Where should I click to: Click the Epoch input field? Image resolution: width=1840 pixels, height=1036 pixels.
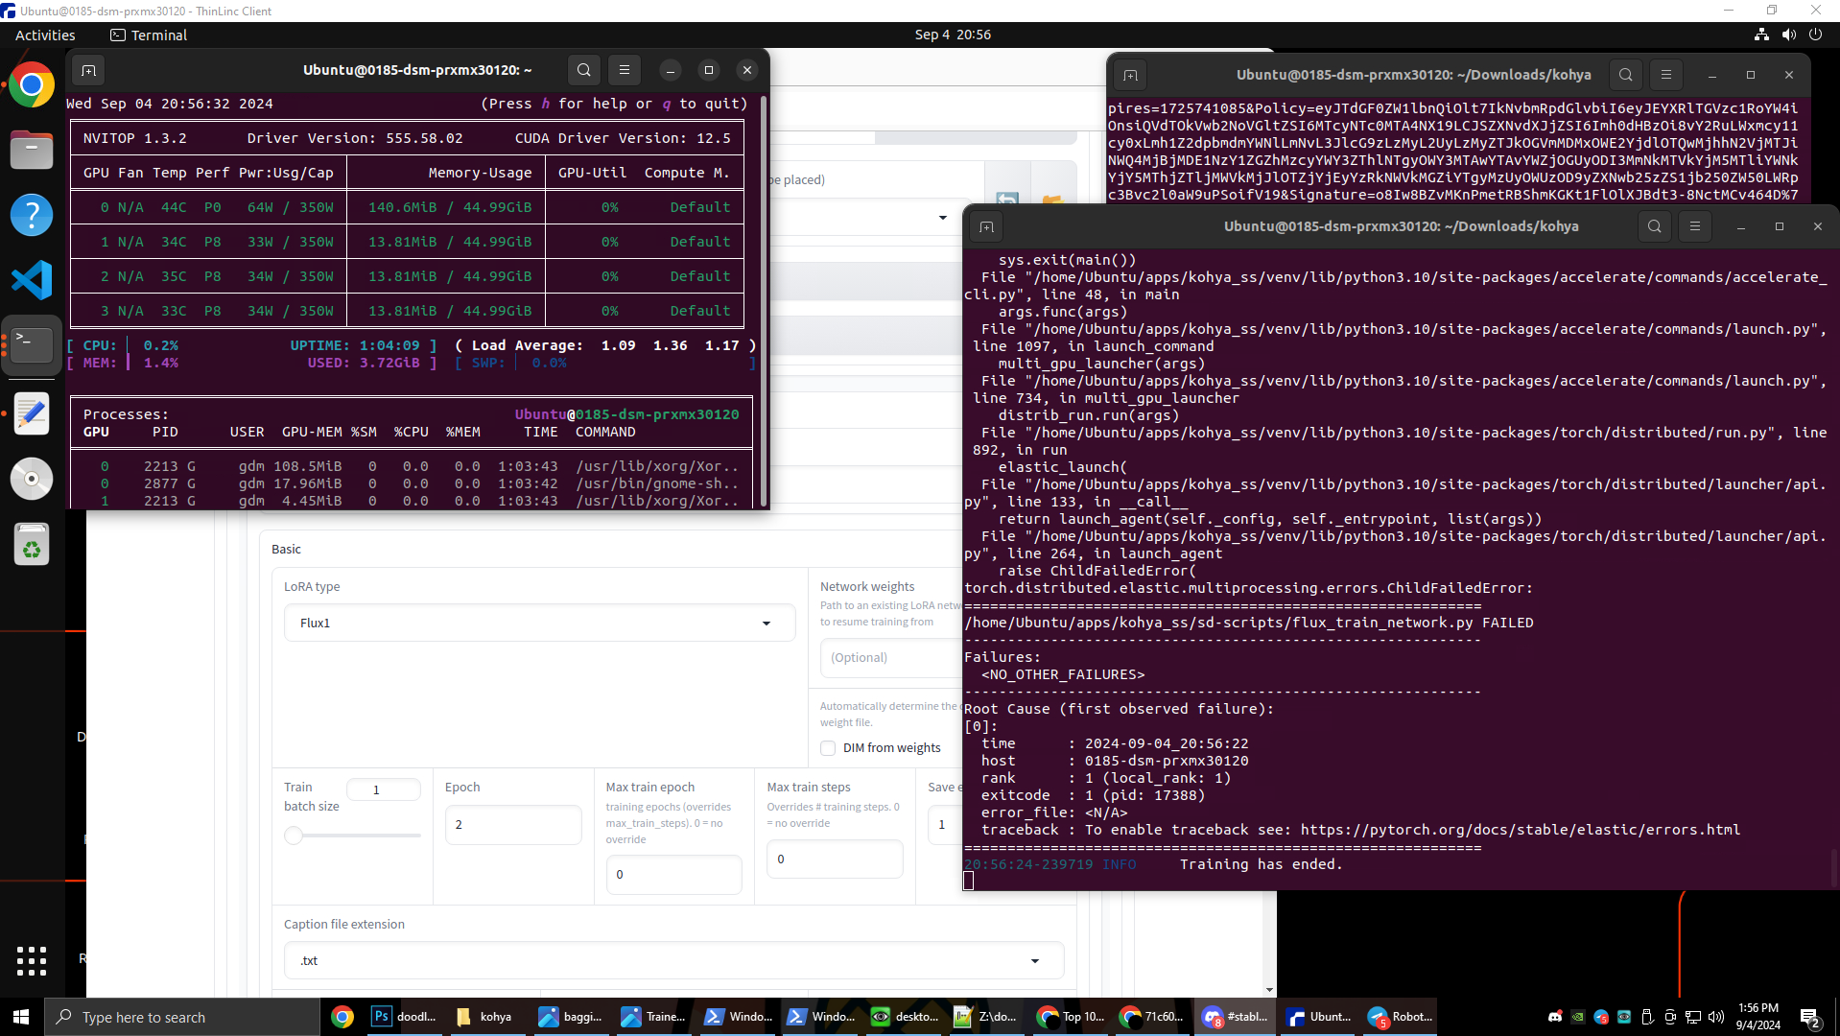pyautogui.click(x=513, y=825)
